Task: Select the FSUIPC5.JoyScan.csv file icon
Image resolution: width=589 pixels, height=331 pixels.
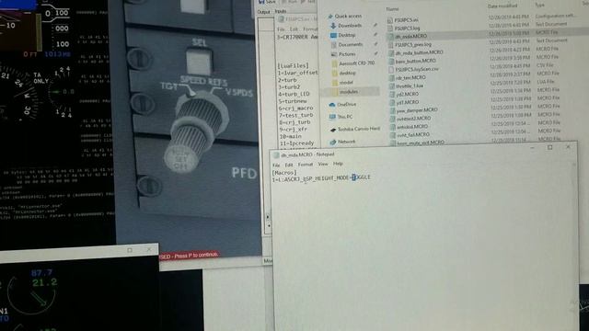Action: (x=391, y=70)
